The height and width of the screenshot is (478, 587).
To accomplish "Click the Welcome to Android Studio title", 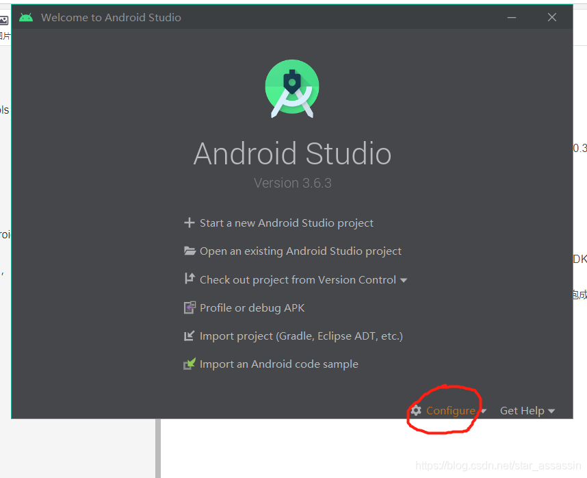I will pos(111,18).
